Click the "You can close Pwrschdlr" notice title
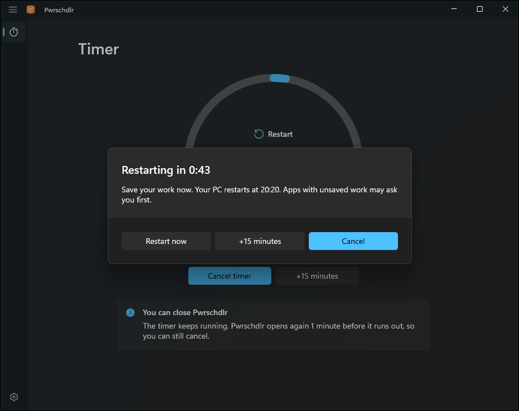The image size is (519, 411). 185,312
